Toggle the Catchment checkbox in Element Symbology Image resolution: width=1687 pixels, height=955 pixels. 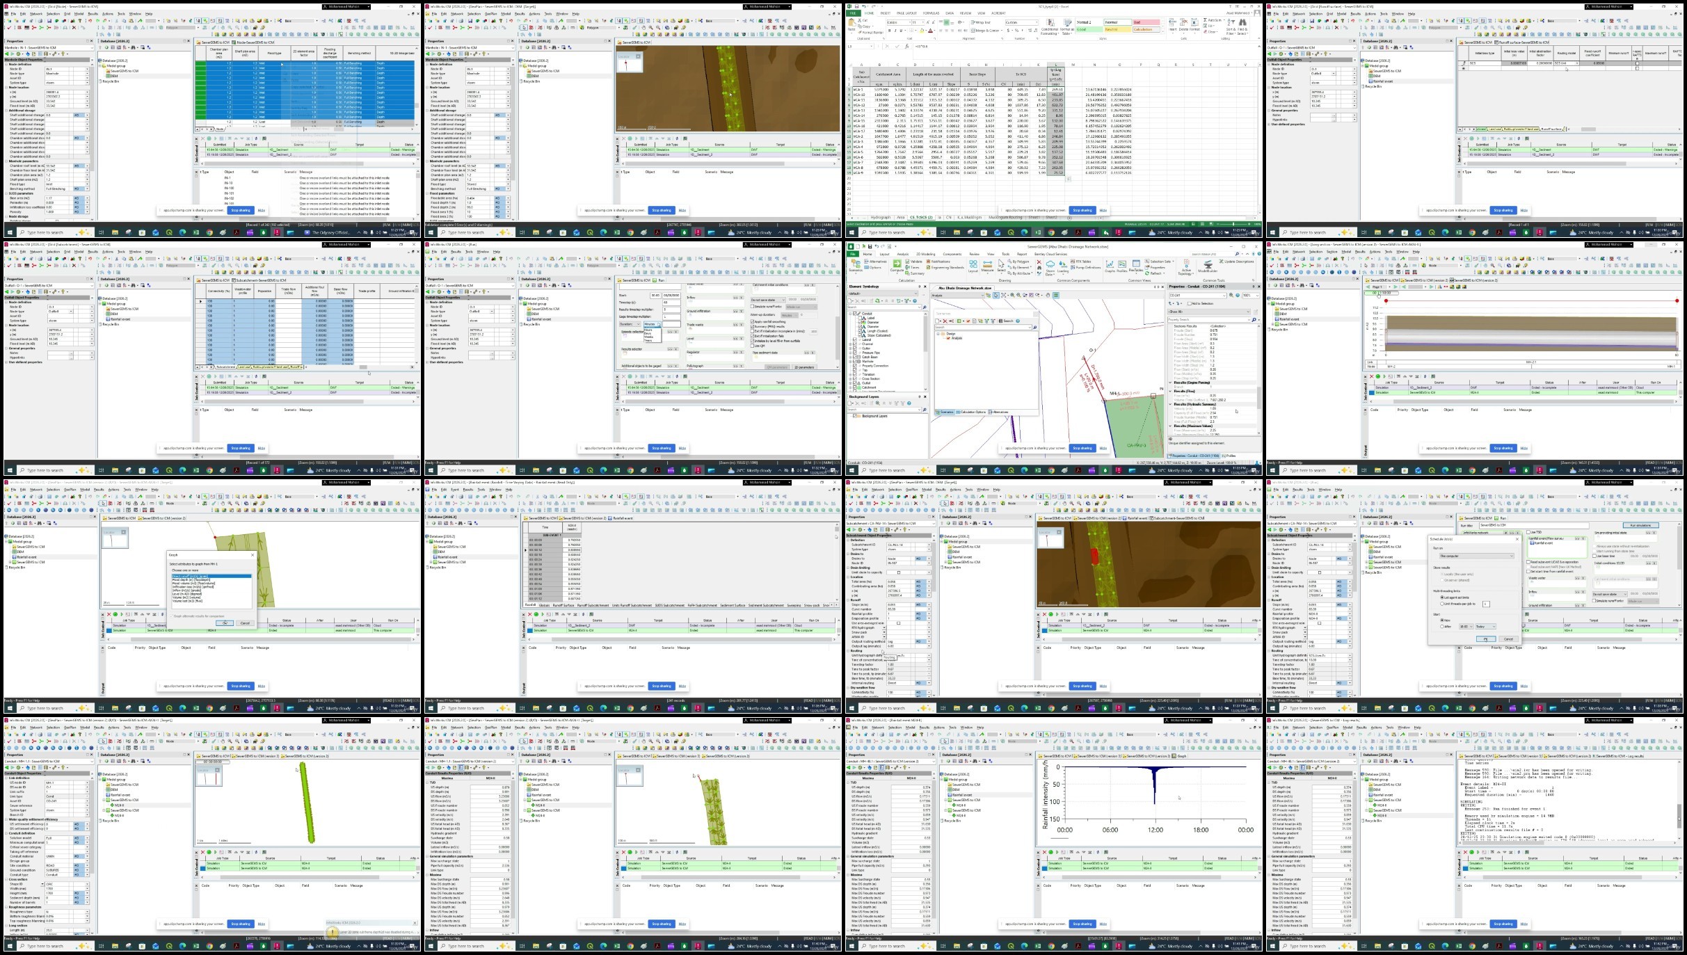854,387
